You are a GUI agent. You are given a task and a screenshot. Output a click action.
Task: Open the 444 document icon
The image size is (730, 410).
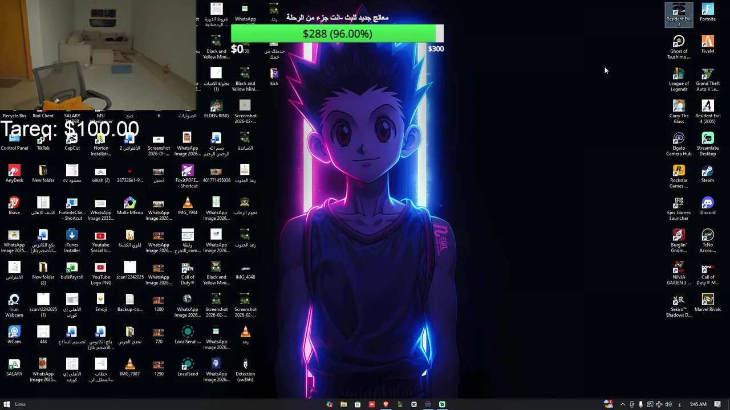[x=43, y=335]
